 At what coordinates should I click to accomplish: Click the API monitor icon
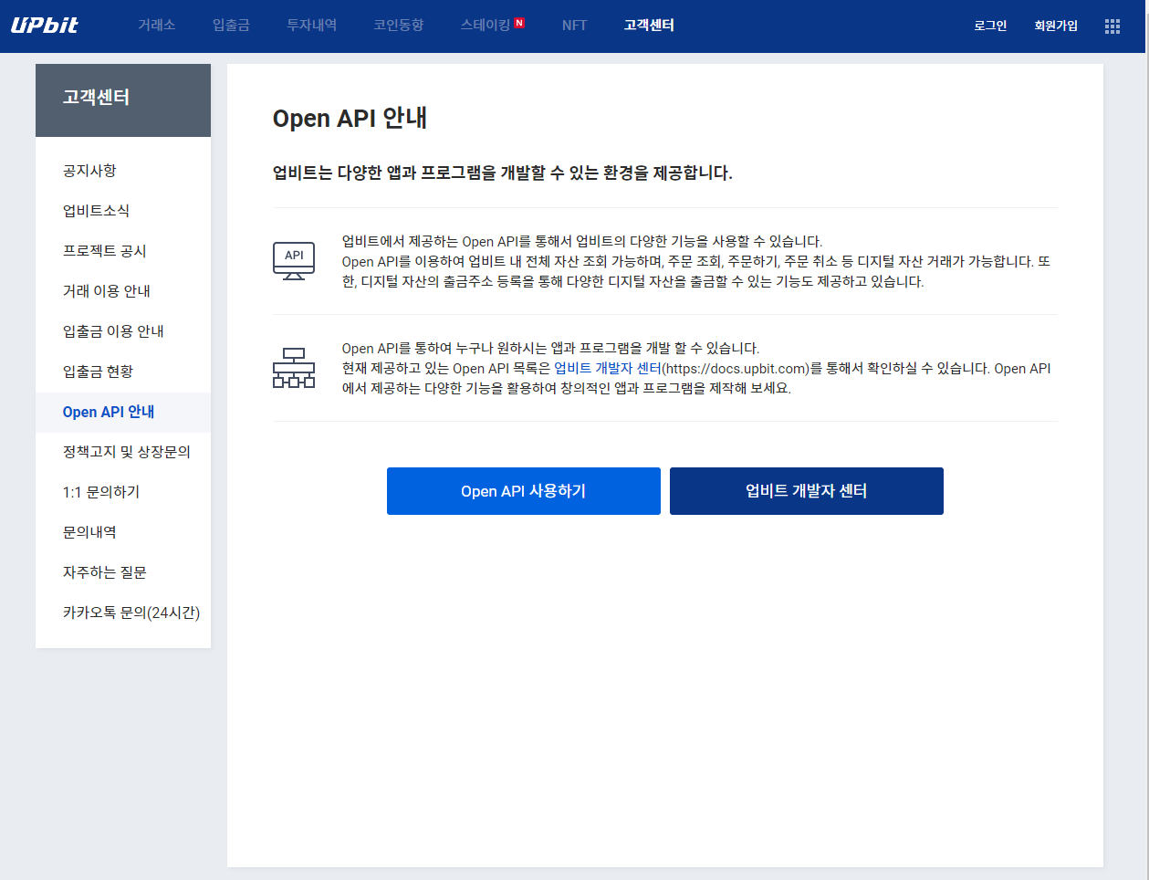(x=294, y=261)
